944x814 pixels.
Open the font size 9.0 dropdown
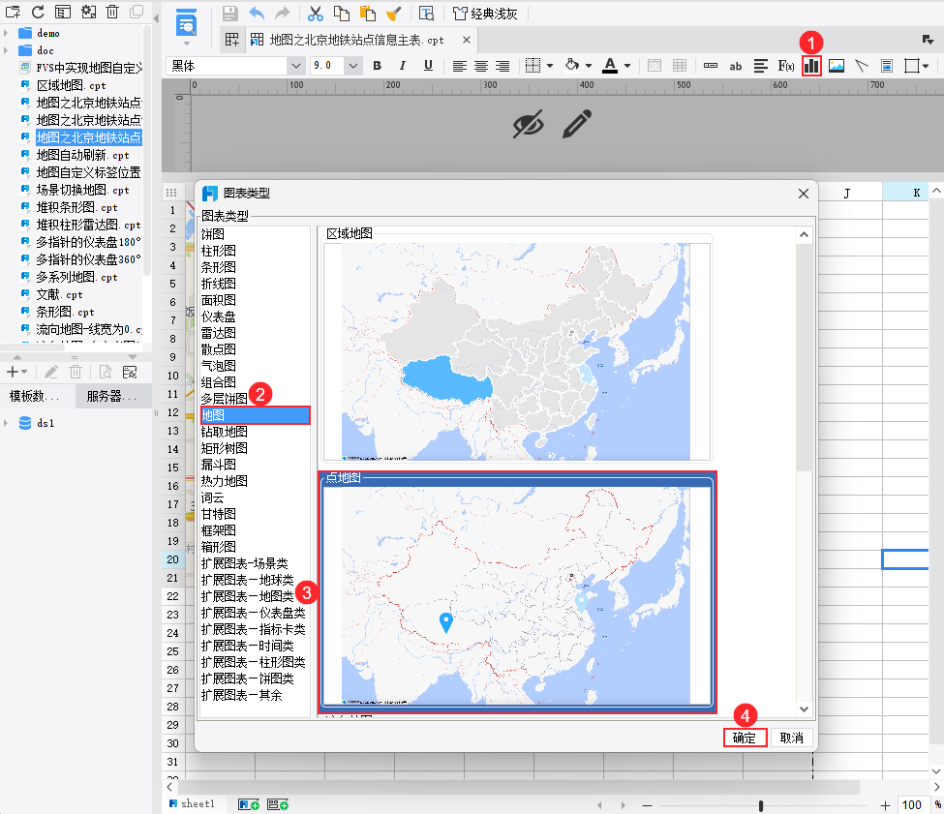tap(352, 66)
